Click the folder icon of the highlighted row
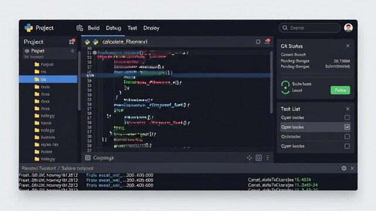Viewport: 376px width, 211px height. tap(37, 79)
